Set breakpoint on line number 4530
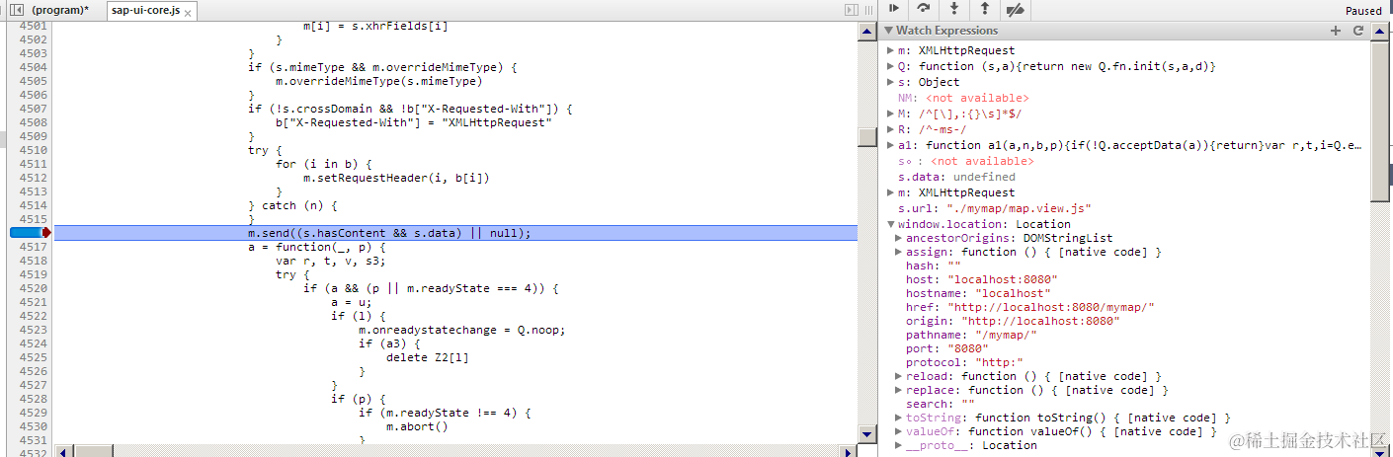 (x=32, y=426)
